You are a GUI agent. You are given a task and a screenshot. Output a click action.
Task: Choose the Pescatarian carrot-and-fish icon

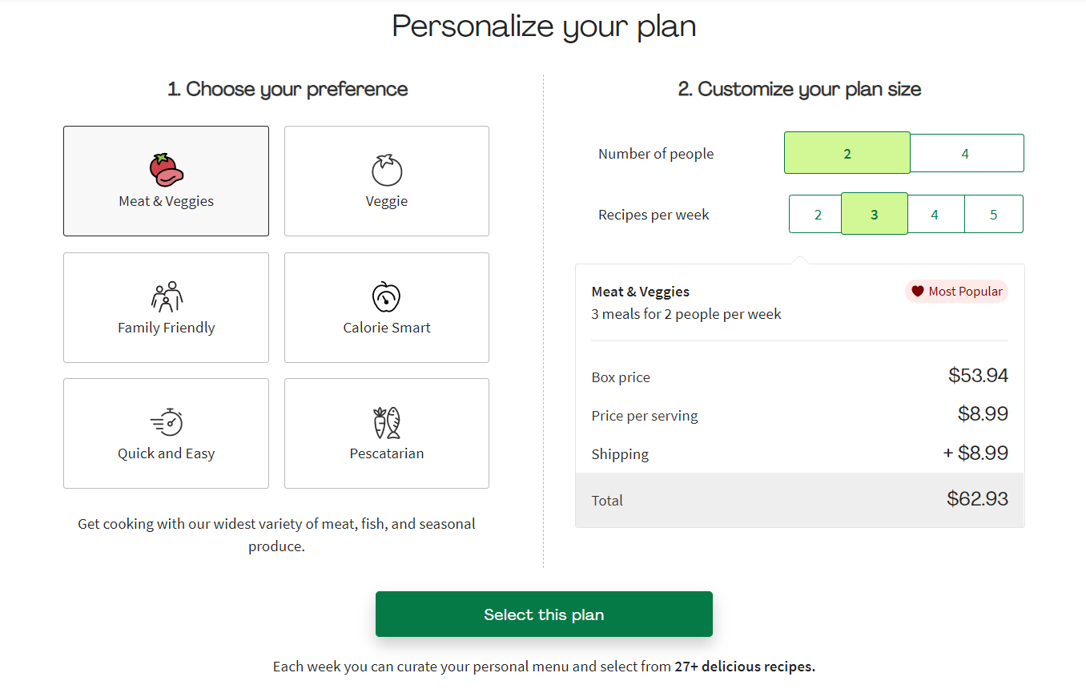coord(387,420)
